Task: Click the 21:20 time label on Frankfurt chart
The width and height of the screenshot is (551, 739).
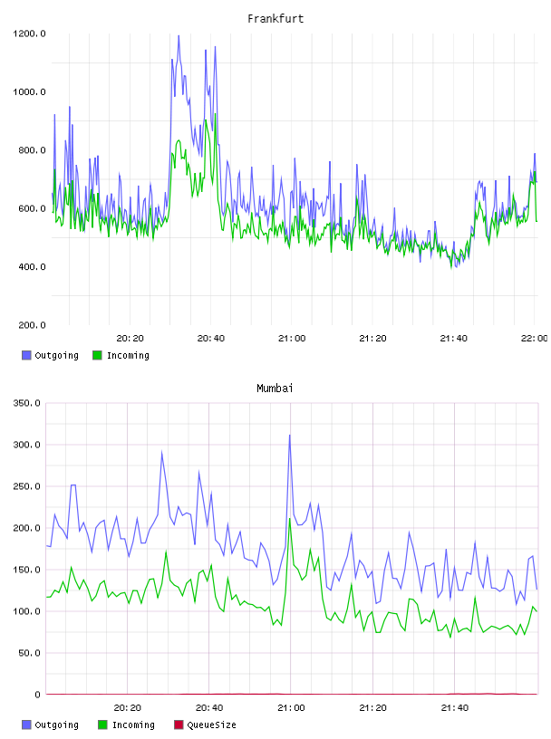Action: [x=372, y=339]
